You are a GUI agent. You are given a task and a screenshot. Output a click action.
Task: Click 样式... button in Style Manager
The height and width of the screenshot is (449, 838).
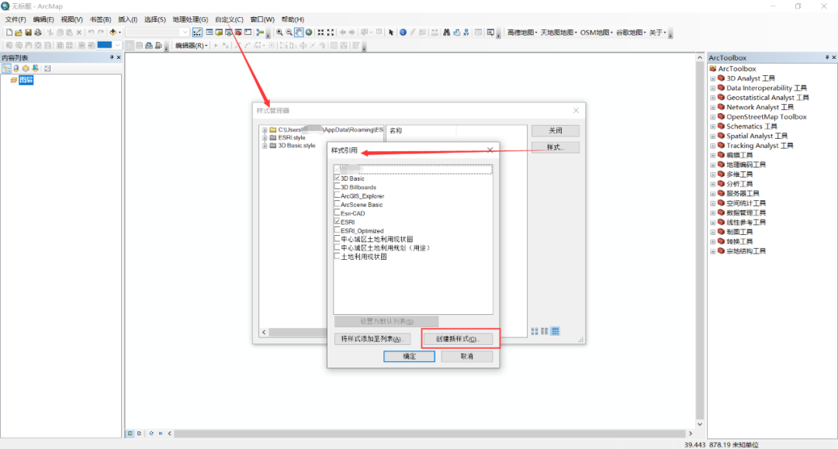click(x=556, y=147)
